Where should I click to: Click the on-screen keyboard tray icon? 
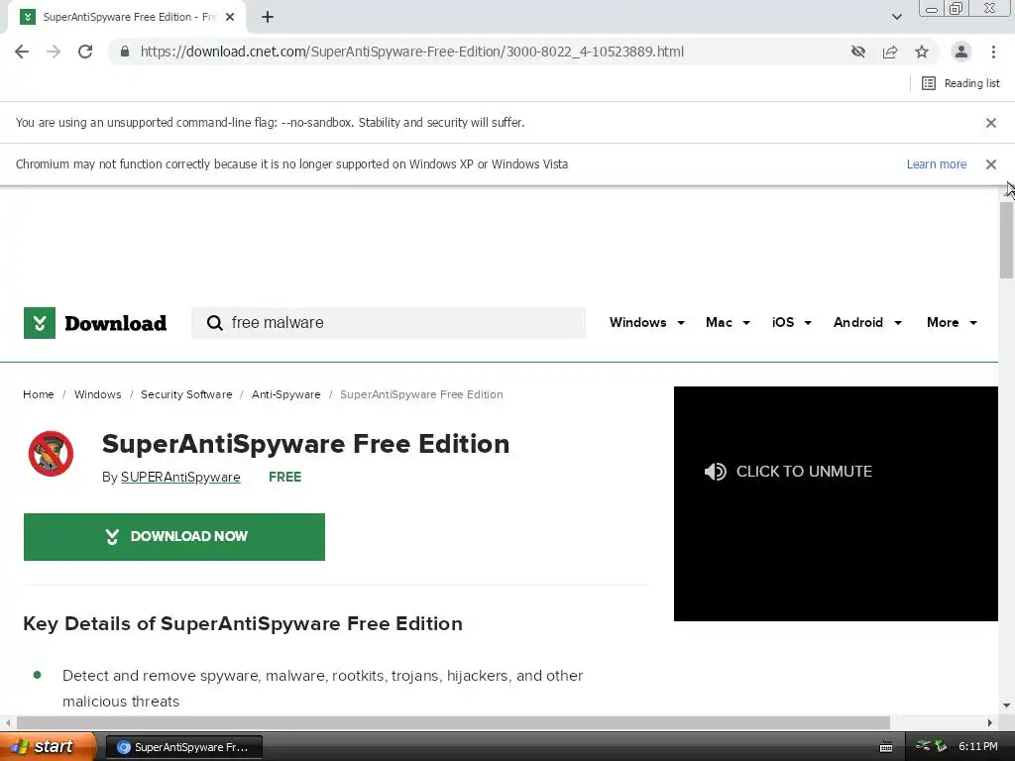(x=886, y=747)
